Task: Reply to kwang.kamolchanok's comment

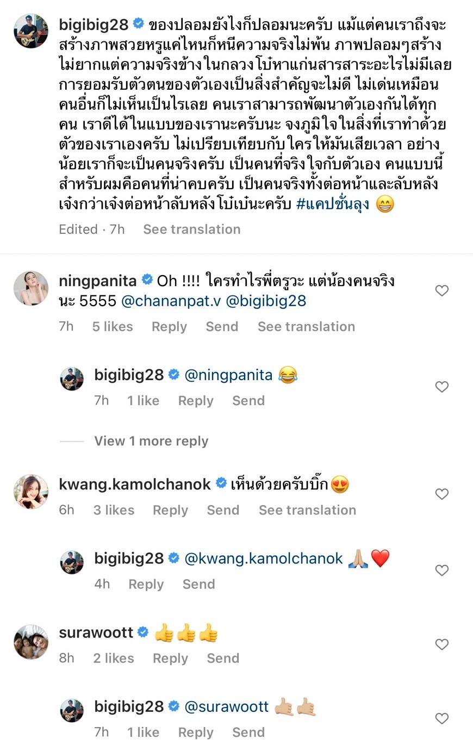Action: [170, 510]
